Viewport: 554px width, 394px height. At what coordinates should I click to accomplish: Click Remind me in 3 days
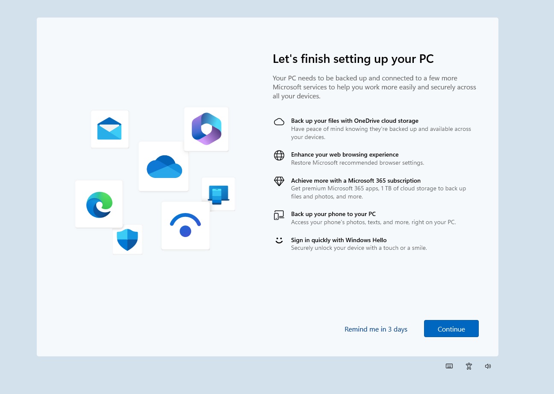pos(376,329)
